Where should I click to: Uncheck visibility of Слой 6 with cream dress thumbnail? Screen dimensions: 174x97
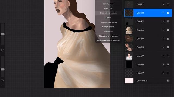pos(168,30)
